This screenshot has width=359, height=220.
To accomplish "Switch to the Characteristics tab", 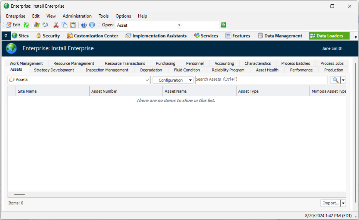I will pyautogui.click(x=258, y=63).
